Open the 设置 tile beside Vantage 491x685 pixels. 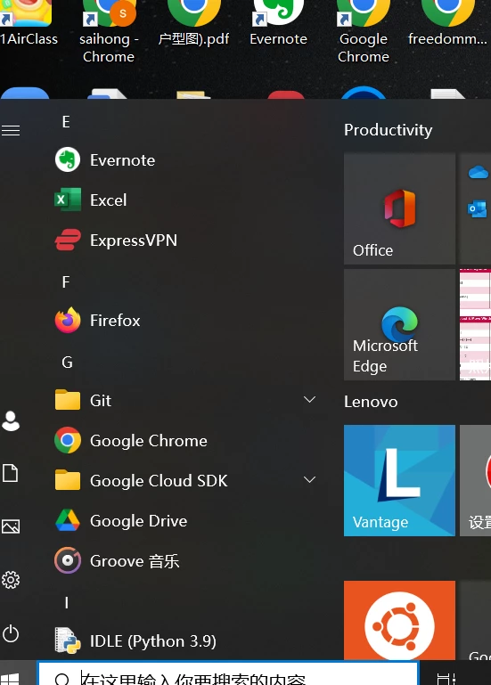click(475, 480)
